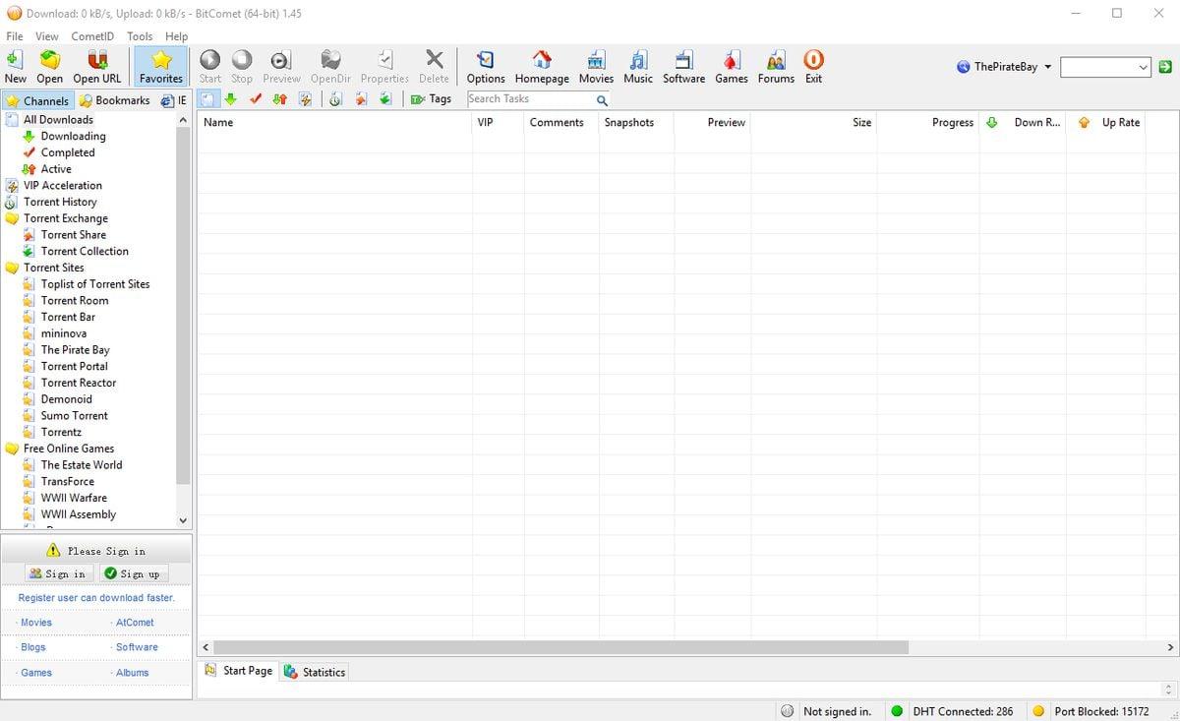
Task: Open Torrent History tree item
Action: pos(60,203)
